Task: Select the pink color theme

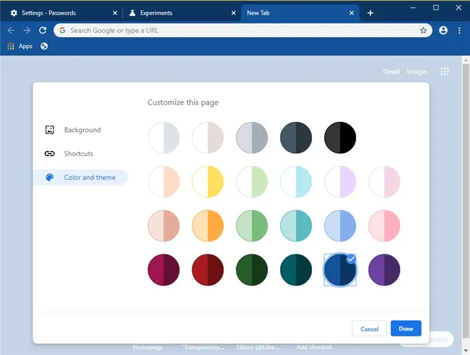Action: pos(384,225)
